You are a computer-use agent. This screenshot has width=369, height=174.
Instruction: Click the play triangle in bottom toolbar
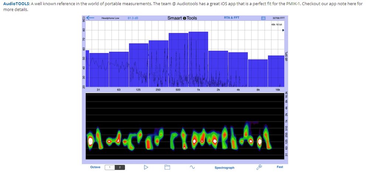click(146, 167)
